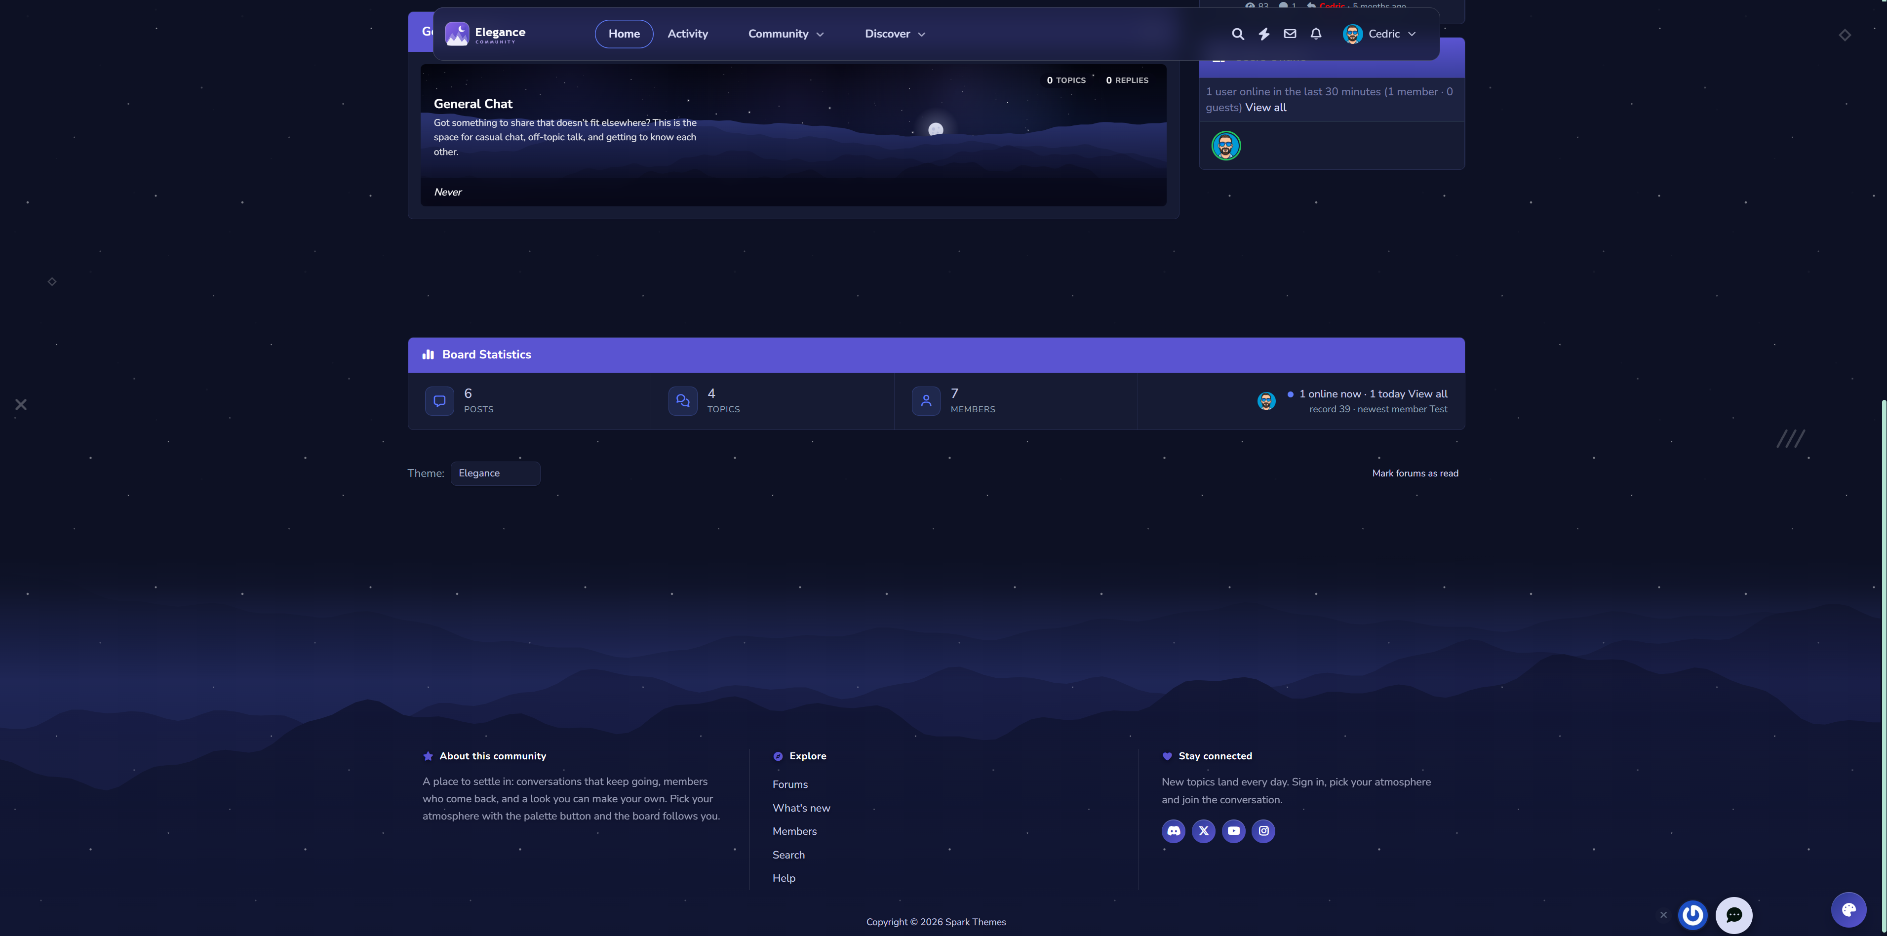The height and width of the screenshot is (936, 1887).
Task: Click the members person icon
Action: point(926,401)
